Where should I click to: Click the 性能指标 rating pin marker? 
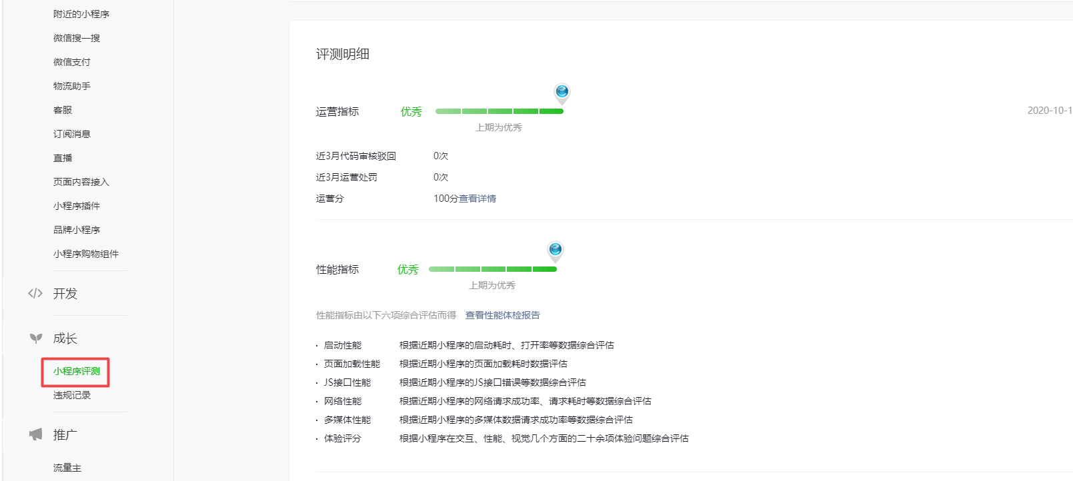pyautogui.click(x=556, y=251)
